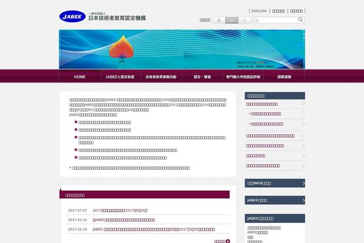The image size is (364, 243).
Task: Click the blue leaf banner image
Action: point(182,49)
